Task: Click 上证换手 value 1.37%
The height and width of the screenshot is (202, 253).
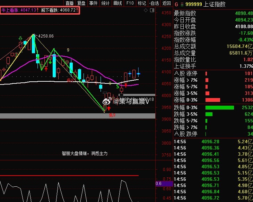Action: coord(246,66)
